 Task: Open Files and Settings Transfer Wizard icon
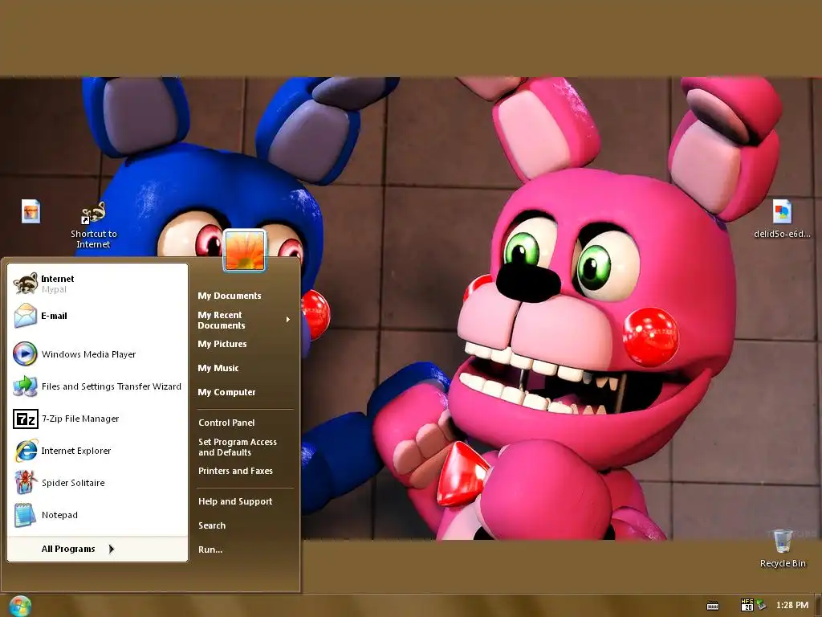point(25,386)
